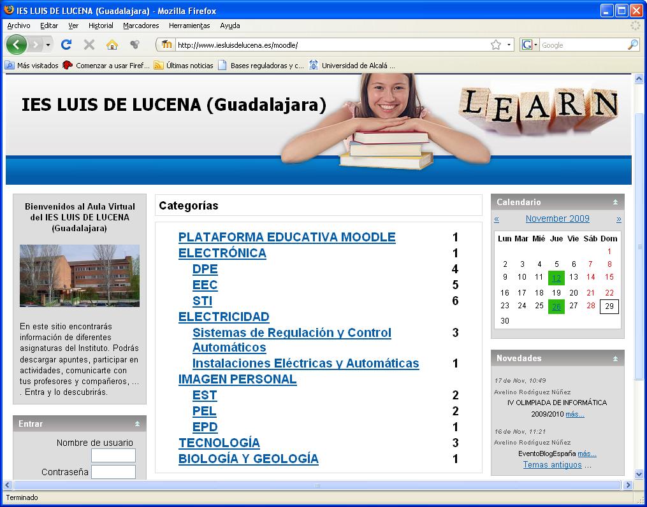Image resolution: width=647 pixels, height=507 pixels.
Task: Click inside the Nombre de usuario field
Action: 113,455
